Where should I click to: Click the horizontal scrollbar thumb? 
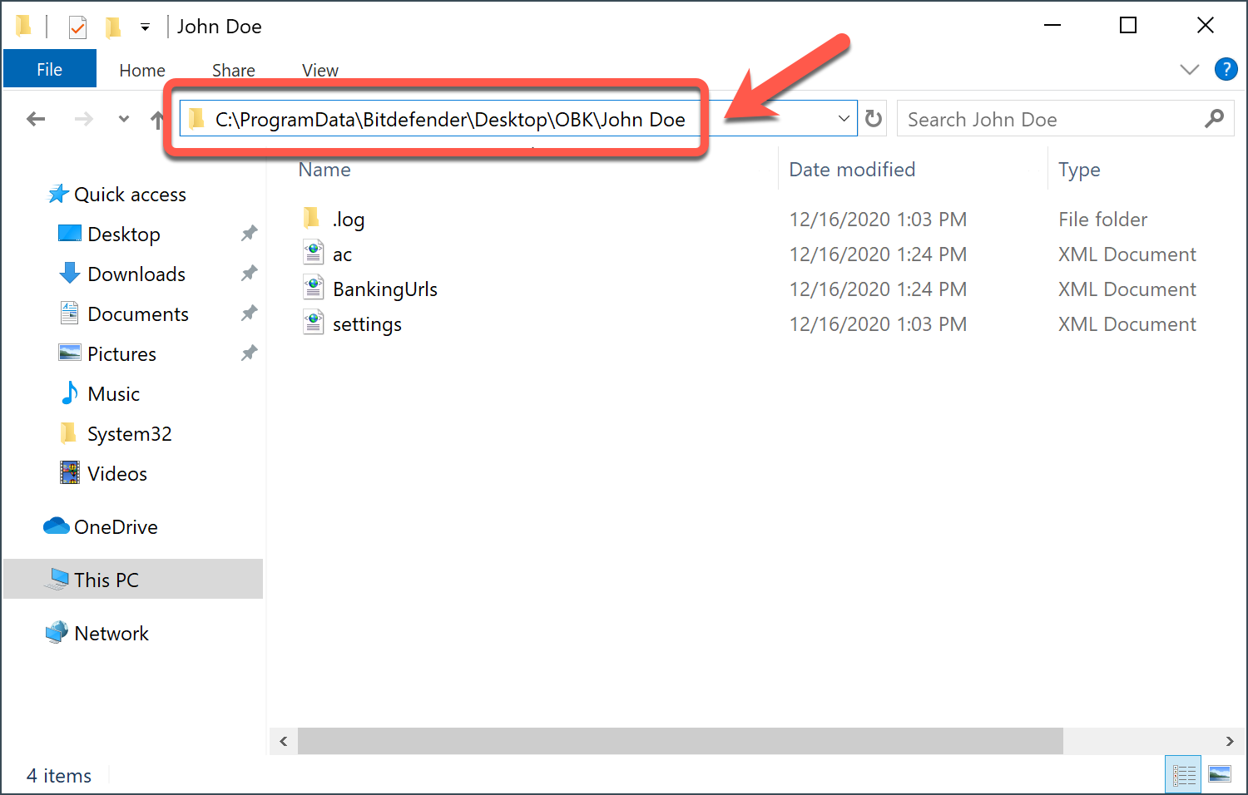[681, 741]
